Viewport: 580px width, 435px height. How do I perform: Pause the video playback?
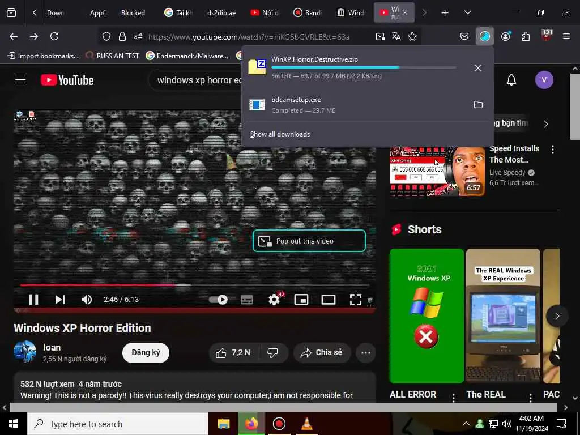point(33,299)
